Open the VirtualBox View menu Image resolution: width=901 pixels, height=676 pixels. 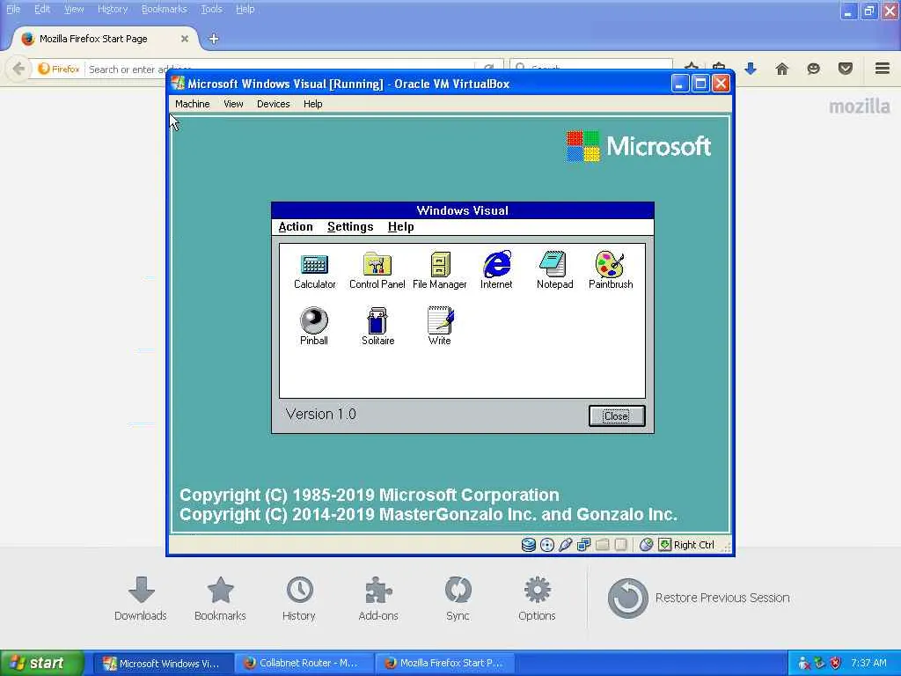tap(233, 104)
